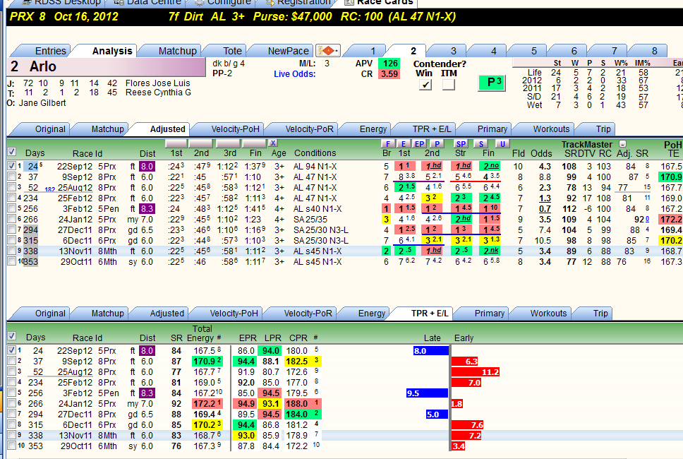Switch to horse number 5 tab
The width and height of the screenshot is (683, 459).
pyautogui.click(x=533, y=51)
